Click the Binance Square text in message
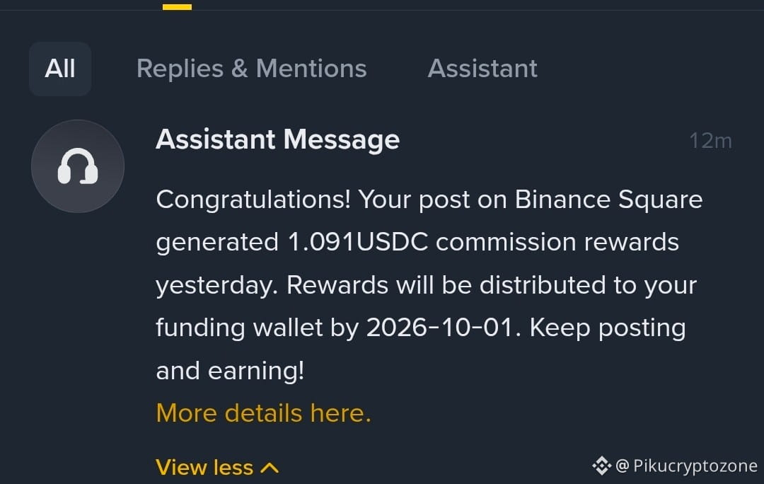The height and width of the screenshot is (484, 764). pos(608,200)
